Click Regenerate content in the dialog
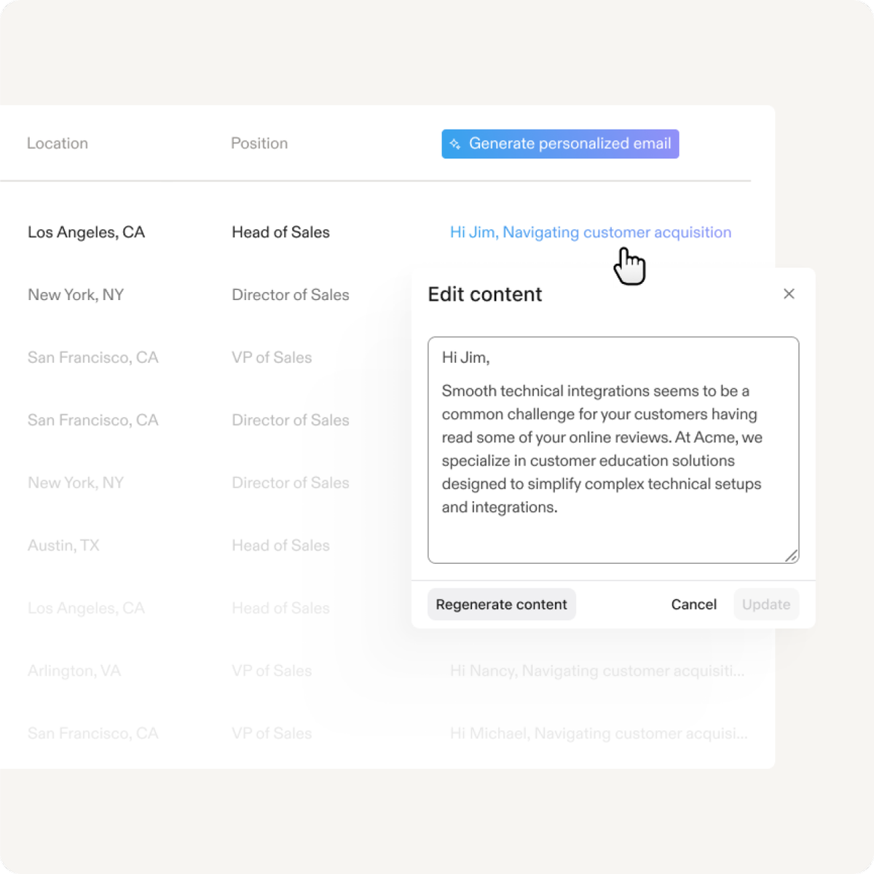The width and height of the screenshot is (874, 874). (501, 604)
